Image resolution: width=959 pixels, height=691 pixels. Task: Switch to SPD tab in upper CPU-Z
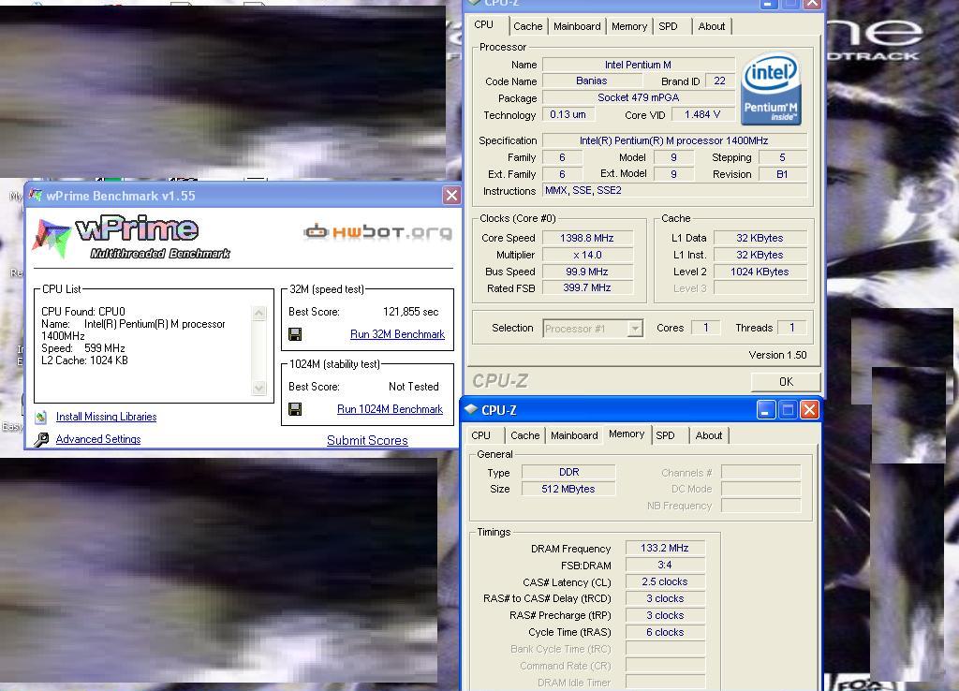tap(668, 26)
